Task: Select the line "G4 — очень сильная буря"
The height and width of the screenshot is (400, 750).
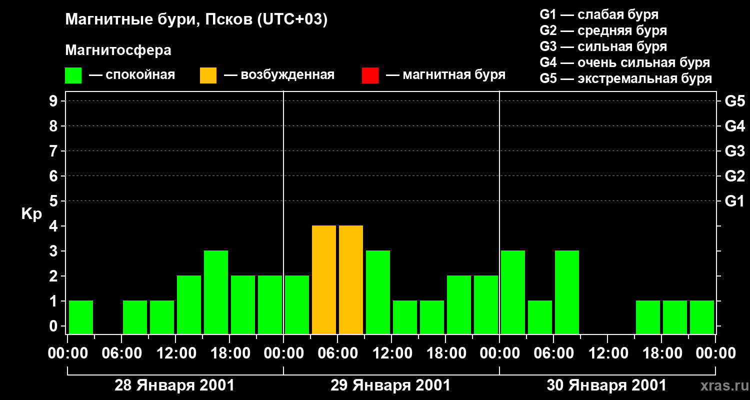Action: pyautogui.click(x=625, y=62)
